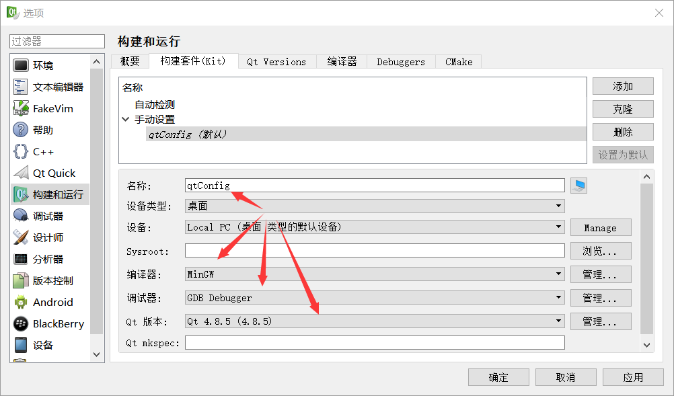Open the 调试器 bug icon
This screenshot has height=396, width=674.
(x=21, y=216)
